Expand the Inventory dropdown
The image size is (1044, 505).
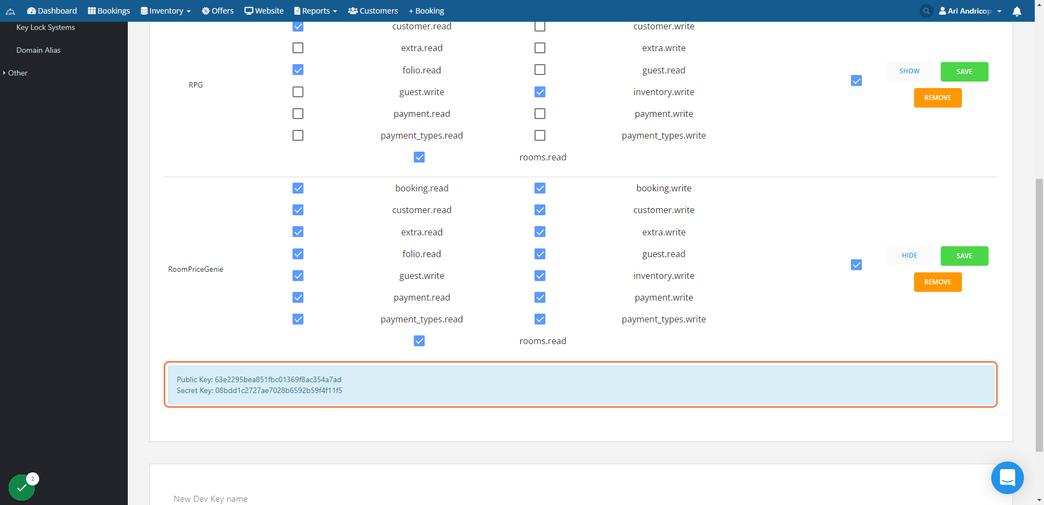pyautogui.click(x=166, y=11)
